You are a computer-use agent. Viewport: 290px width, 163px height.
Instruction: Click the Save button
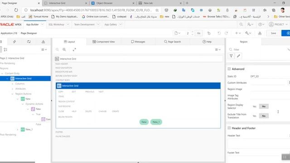(x=273, y=33)
